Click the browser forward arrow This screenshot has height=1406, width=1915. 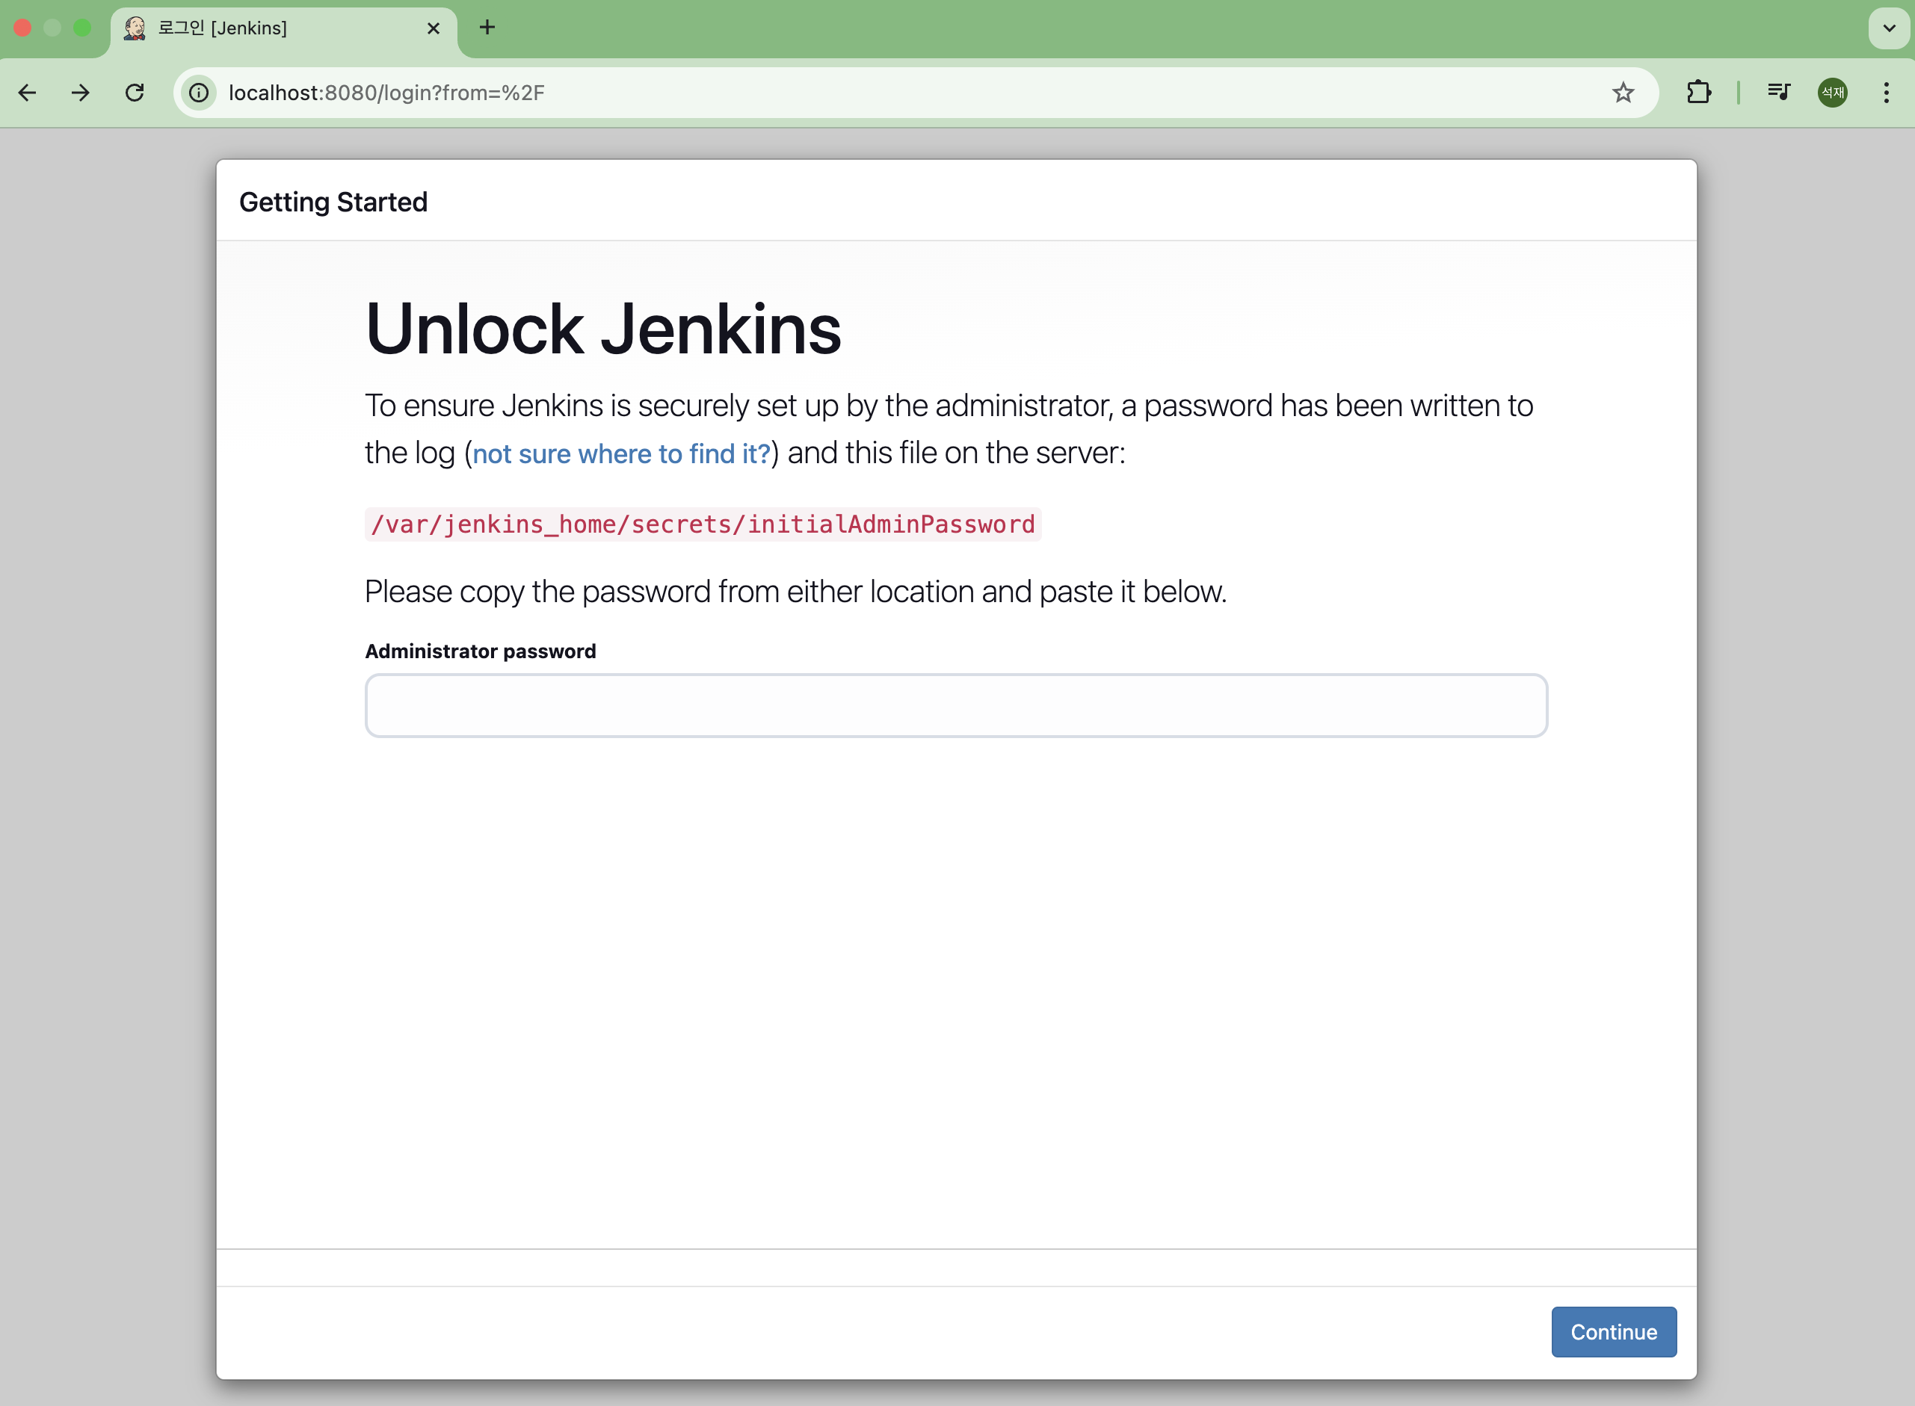pyautogui.click(x=81, y=92)
